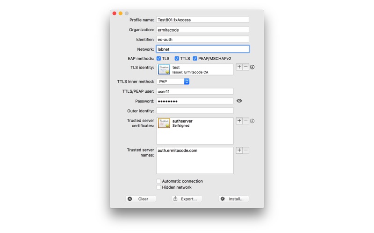Focus the Organization field
The width and height of the screenshot is (374, 233).
(203, 30)
